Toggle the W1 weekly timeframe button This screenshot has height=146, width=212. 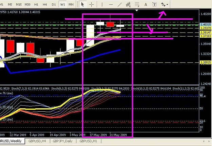(63, 4)
